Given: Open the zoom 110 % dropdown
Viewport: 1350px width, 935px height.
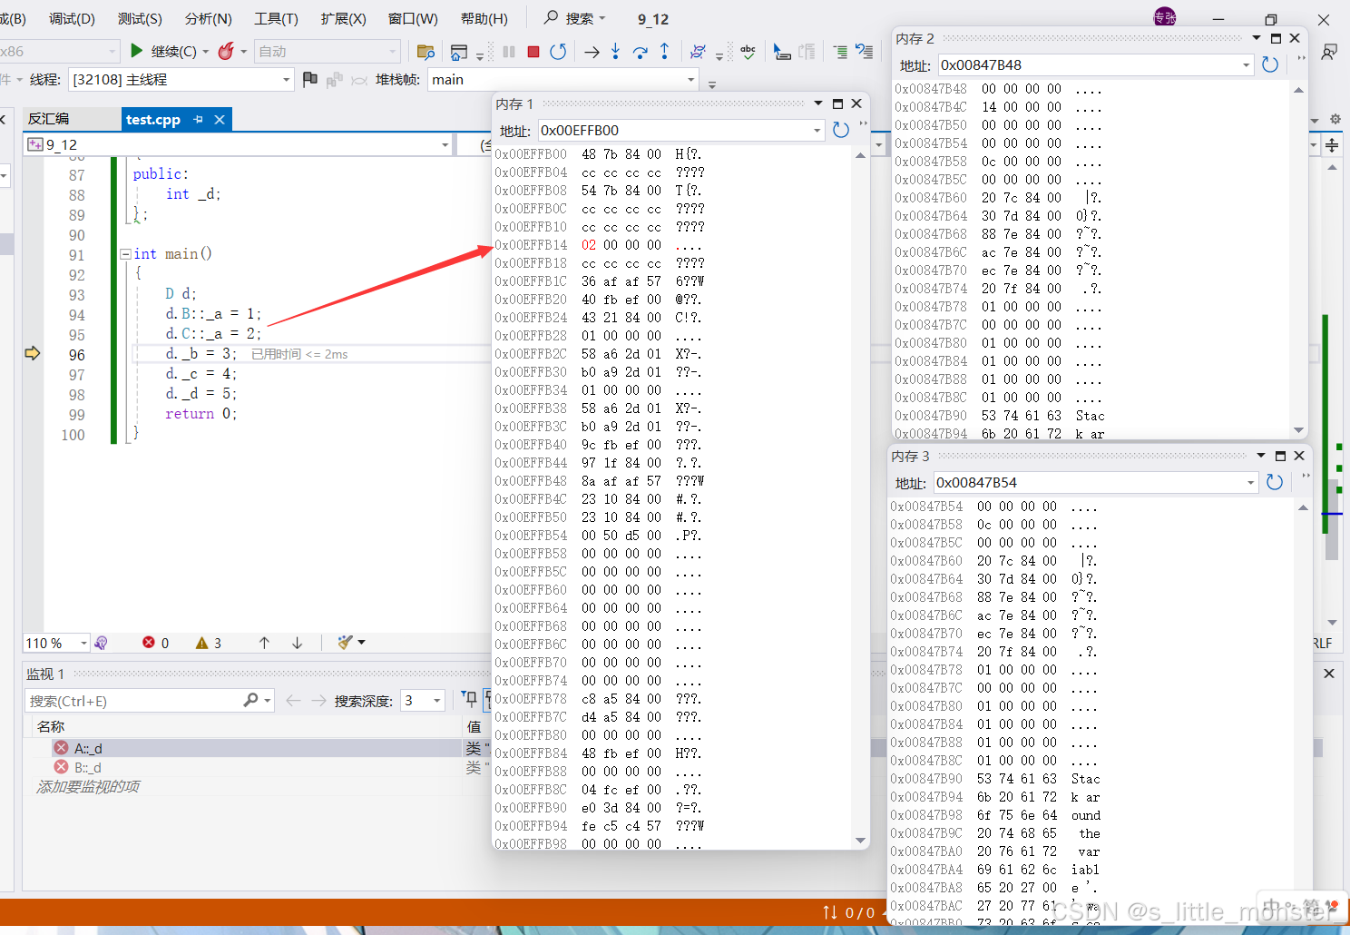Looking at the screenshot, I should [83, 643].
